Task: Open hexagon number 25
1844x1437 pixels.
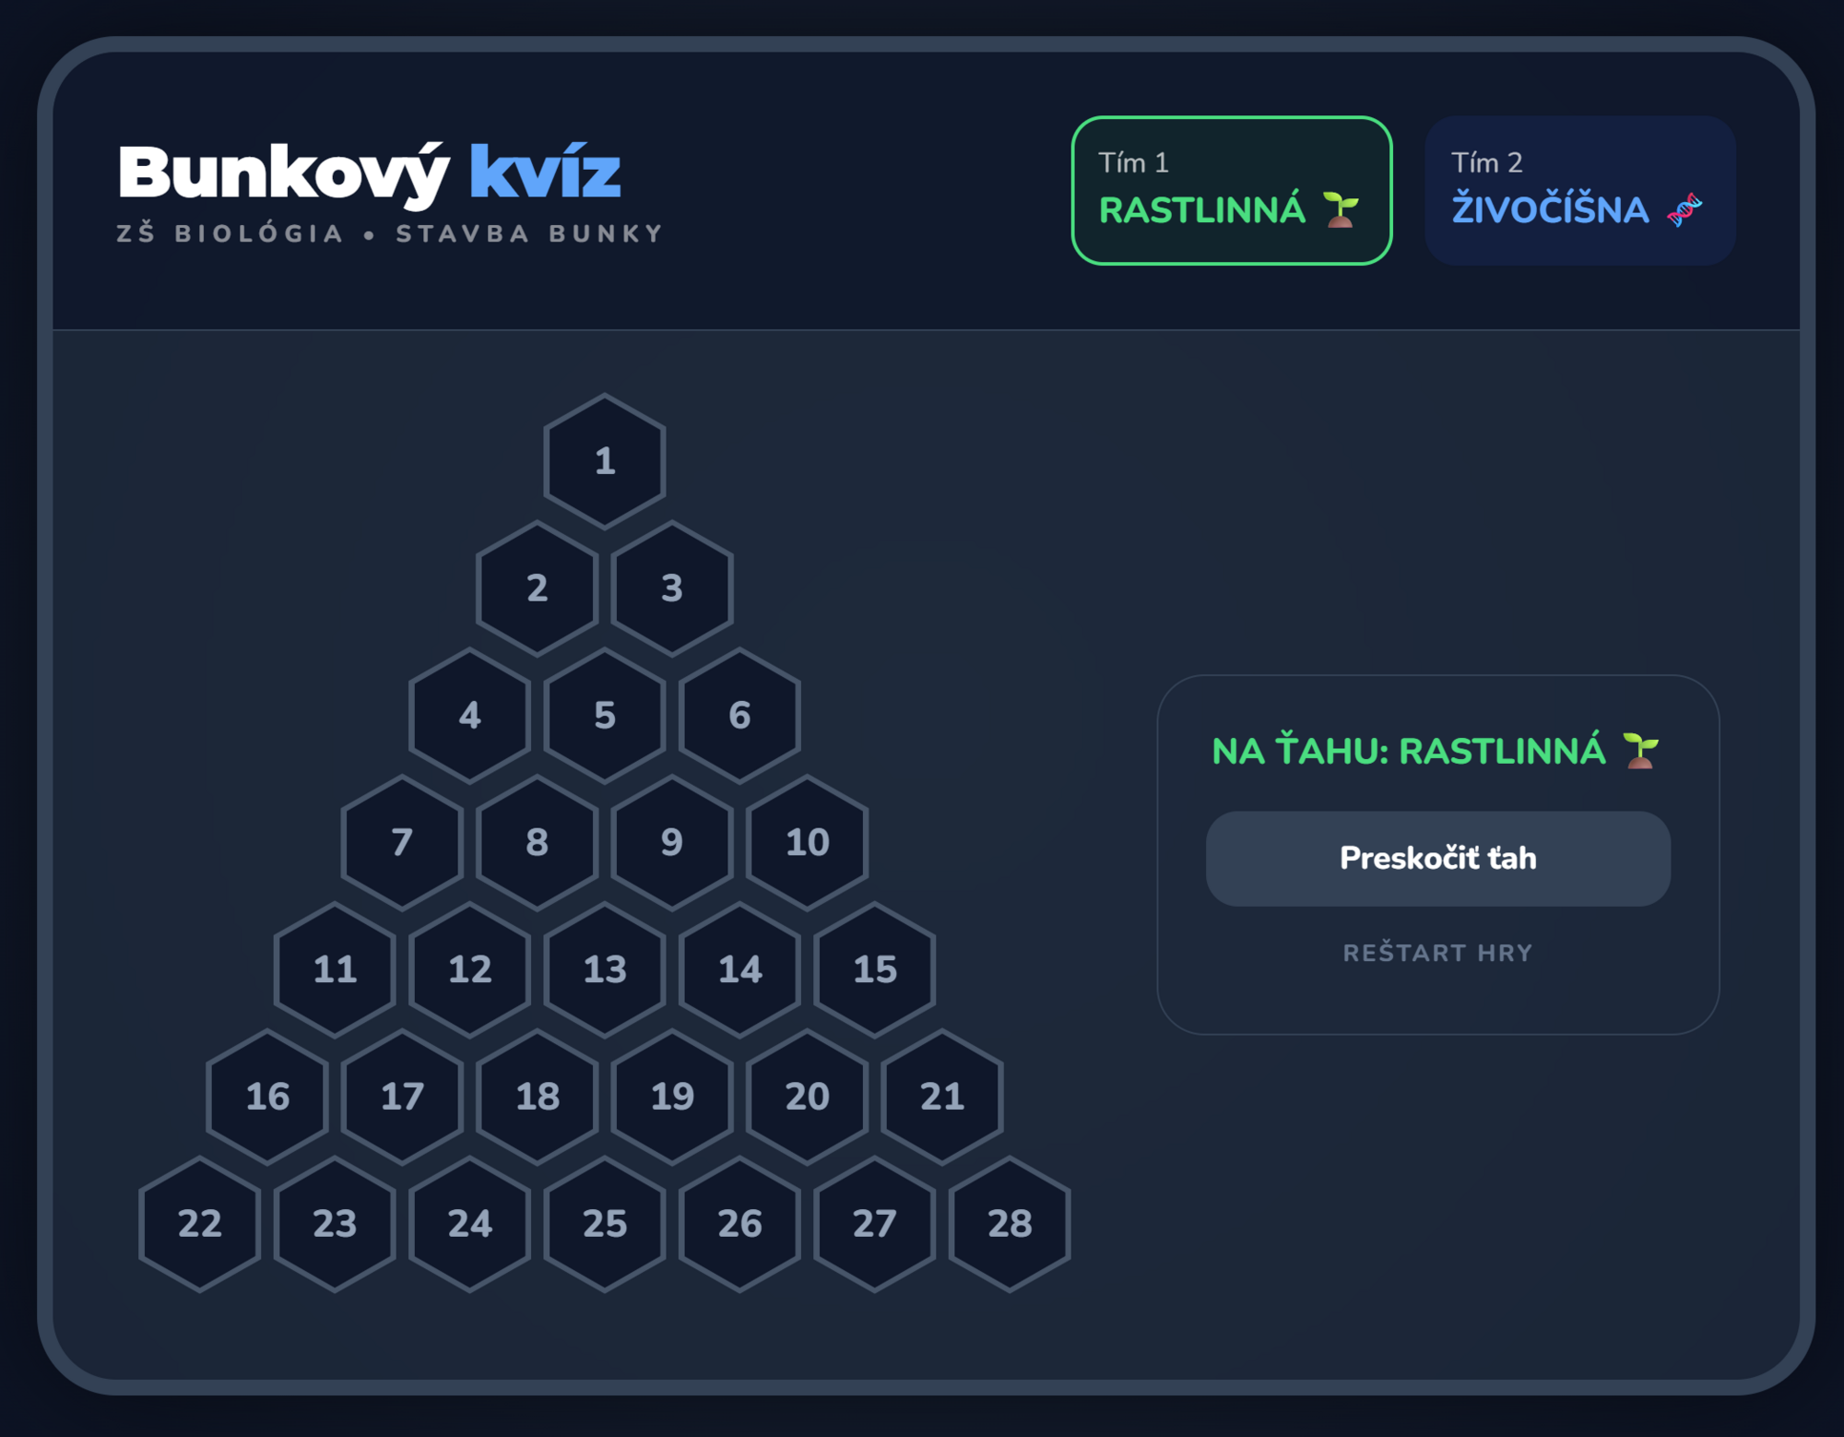Action: 604,1224
